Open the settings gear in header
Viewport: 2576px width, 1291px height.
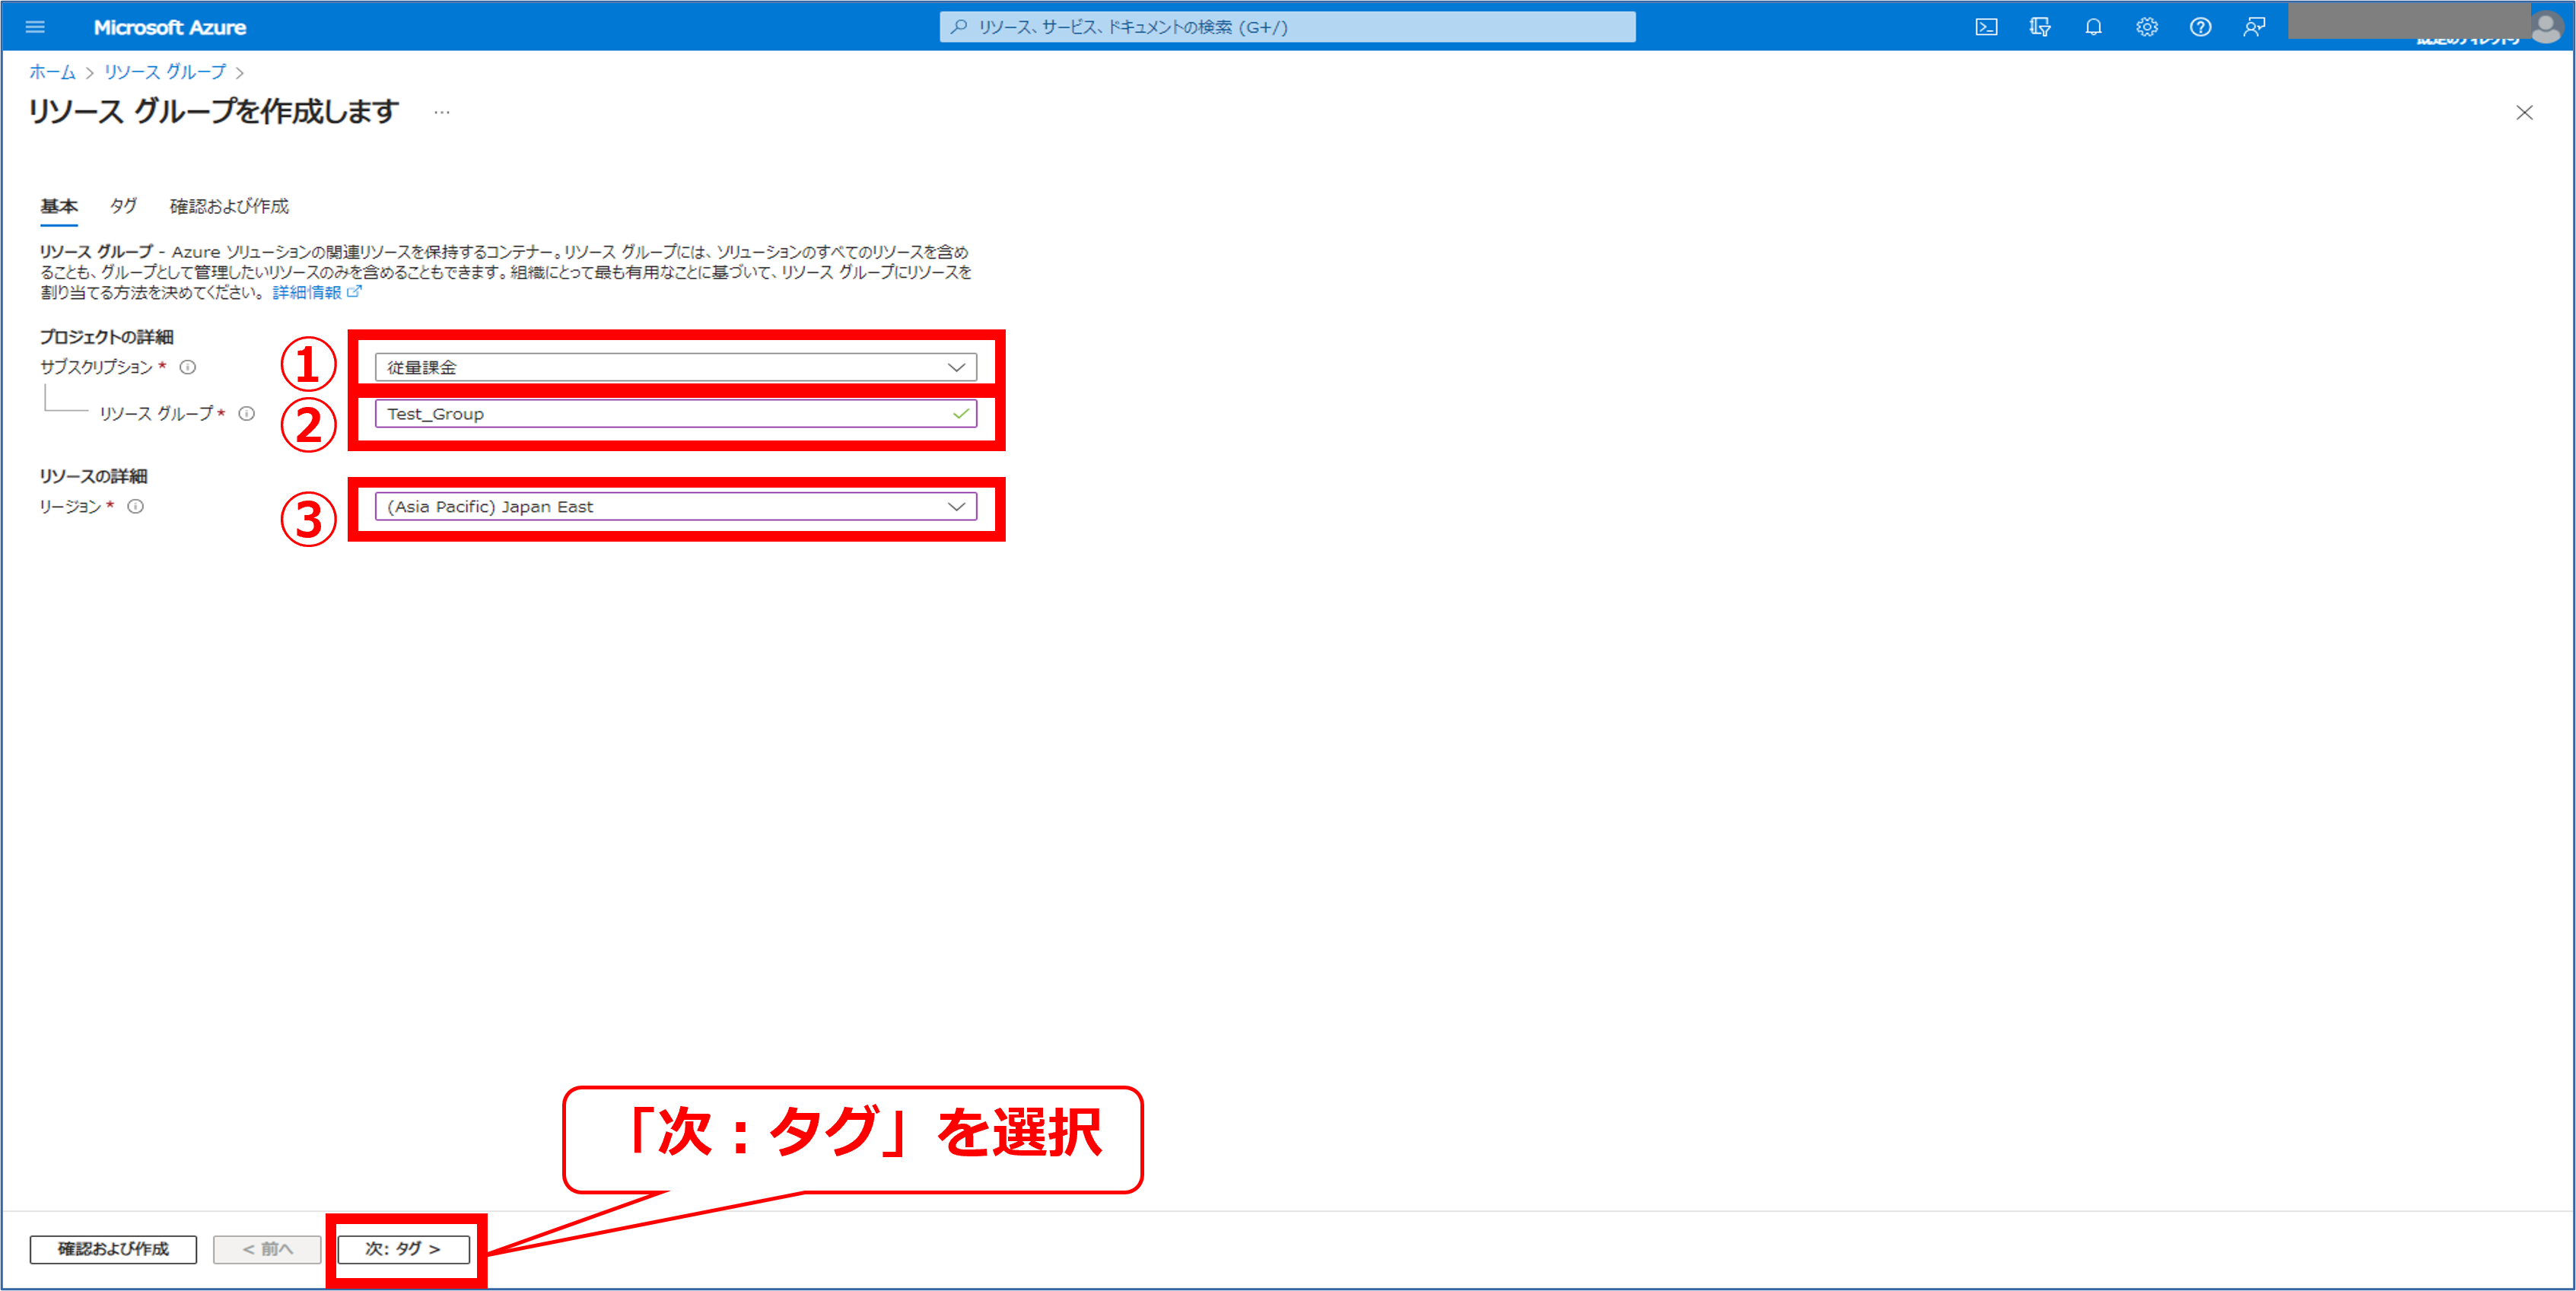(x=2147, y=27)
